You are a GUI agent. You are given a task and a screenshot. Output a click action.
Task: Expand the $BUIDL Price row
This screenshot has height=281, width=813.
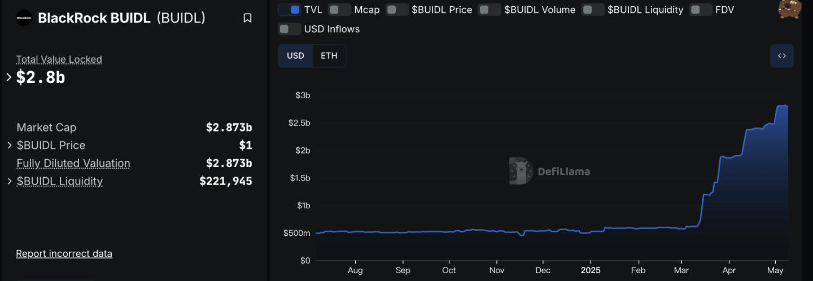9,146
